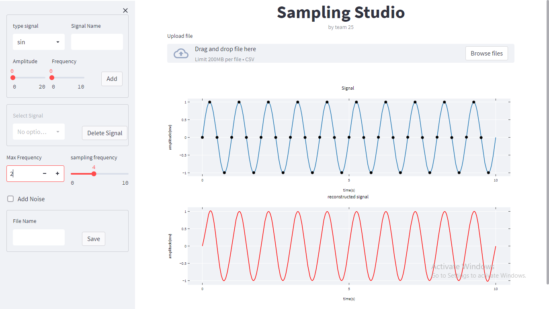The width and height of the screenshot is (549, 309).
Task: Enable the Add Noise checkbox
Action: pos(10,198)
